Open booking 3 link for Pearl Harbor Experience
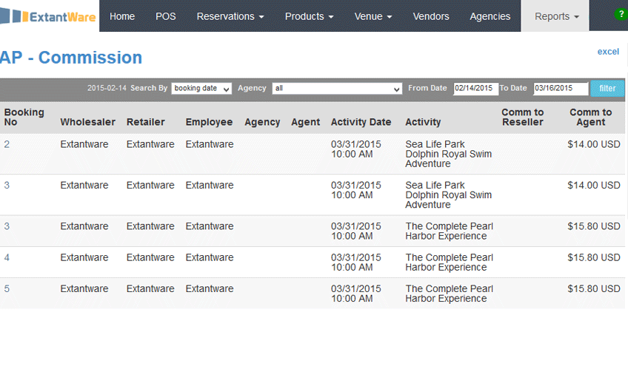Viewport: 628px width, 369px height. pos(7,226)
